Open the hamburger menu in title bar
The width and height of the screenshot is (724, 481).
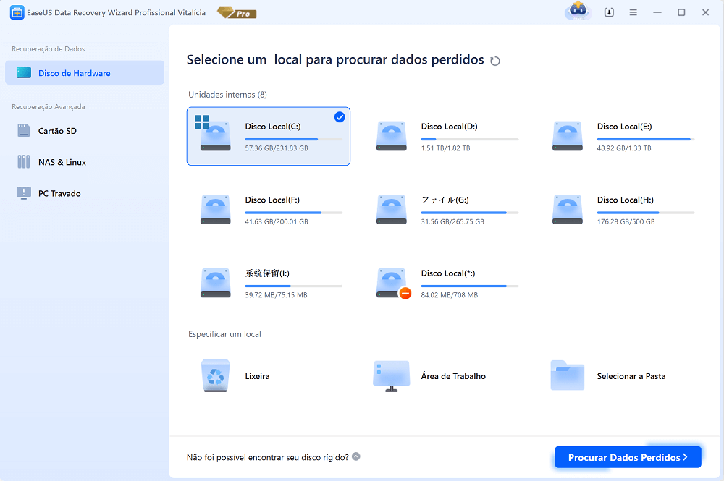633,13
